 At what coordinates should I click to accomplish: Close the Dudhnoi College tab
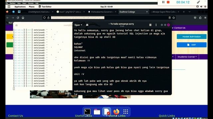(147, 12)
